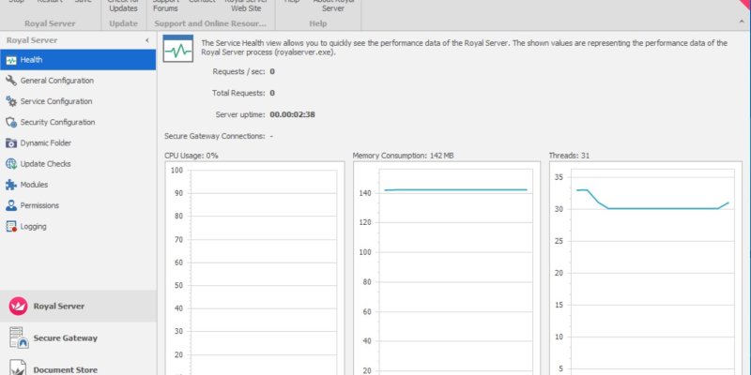Click Check for Updates ribbon button
This screenshot has height=375, width=751.
(x=123, y=6)
